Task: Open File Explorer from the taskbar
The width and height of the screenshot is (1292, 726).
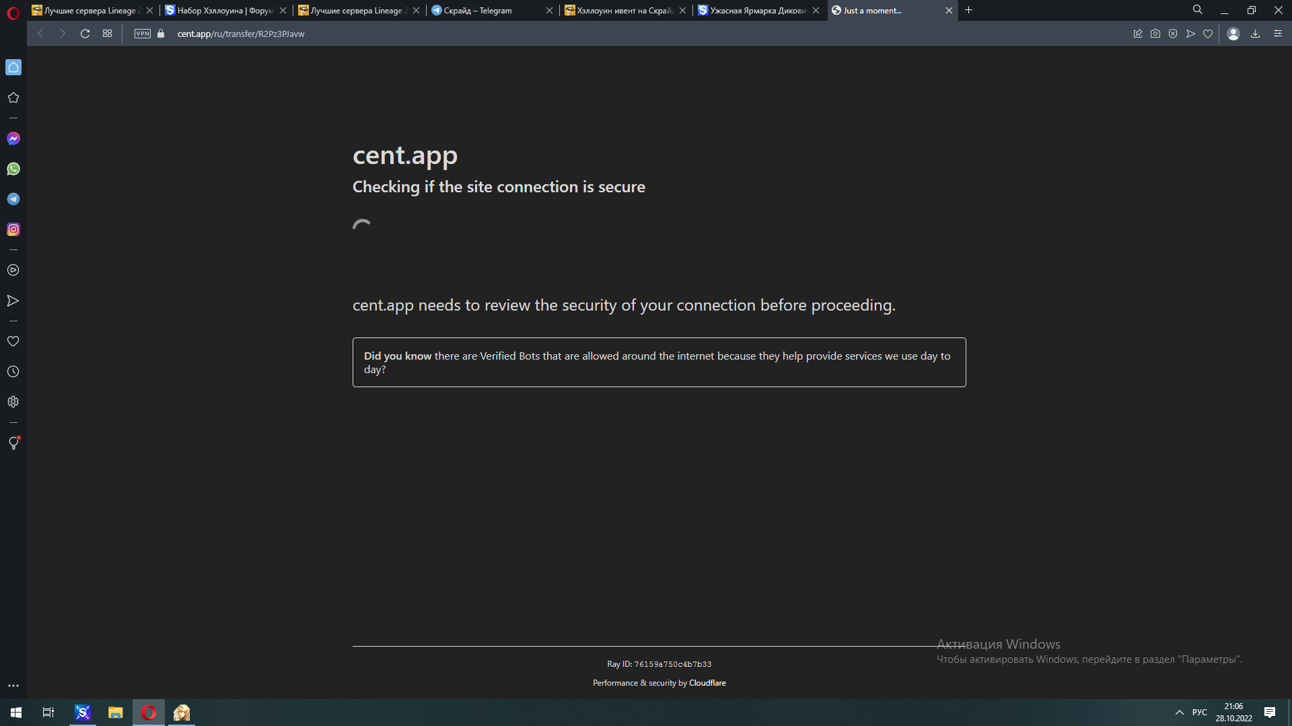Action: pos(116,713)
